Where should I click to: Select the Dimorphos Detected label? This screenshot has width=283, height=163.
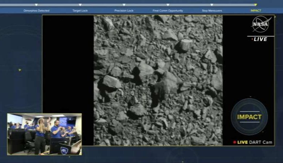coord(36,11)
